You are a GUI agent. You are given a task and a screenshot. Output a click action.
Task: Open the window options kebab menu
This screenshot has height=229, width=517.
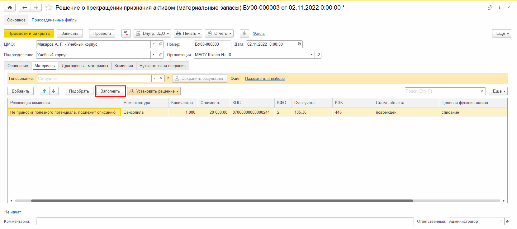(x=499, y=7)
